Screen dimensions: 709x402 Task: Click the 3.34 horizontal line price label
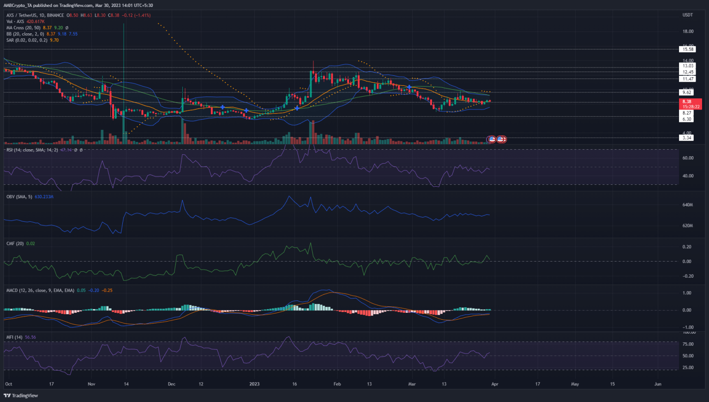pyautogui.click(x=687, y=138)
